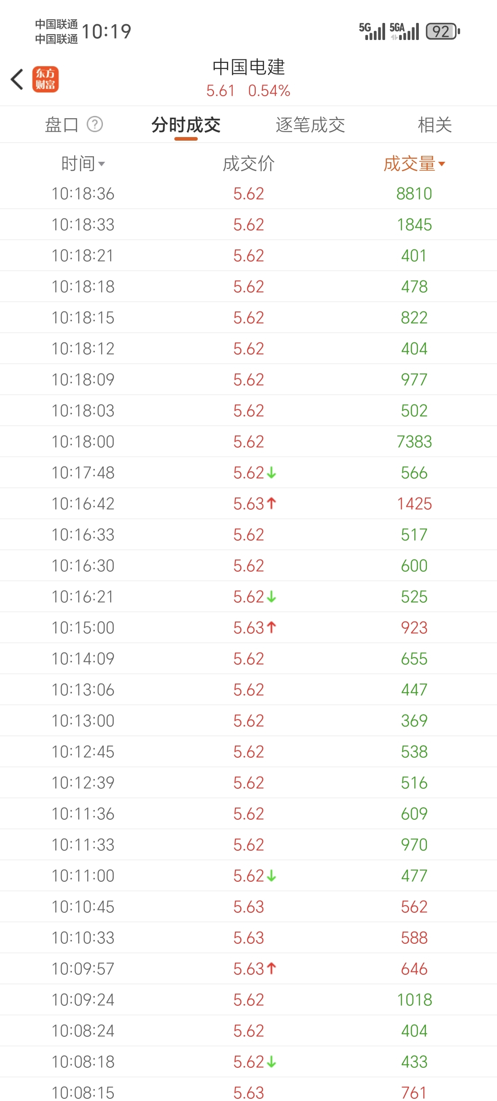Tap the back arrow icon

[17, 80]
